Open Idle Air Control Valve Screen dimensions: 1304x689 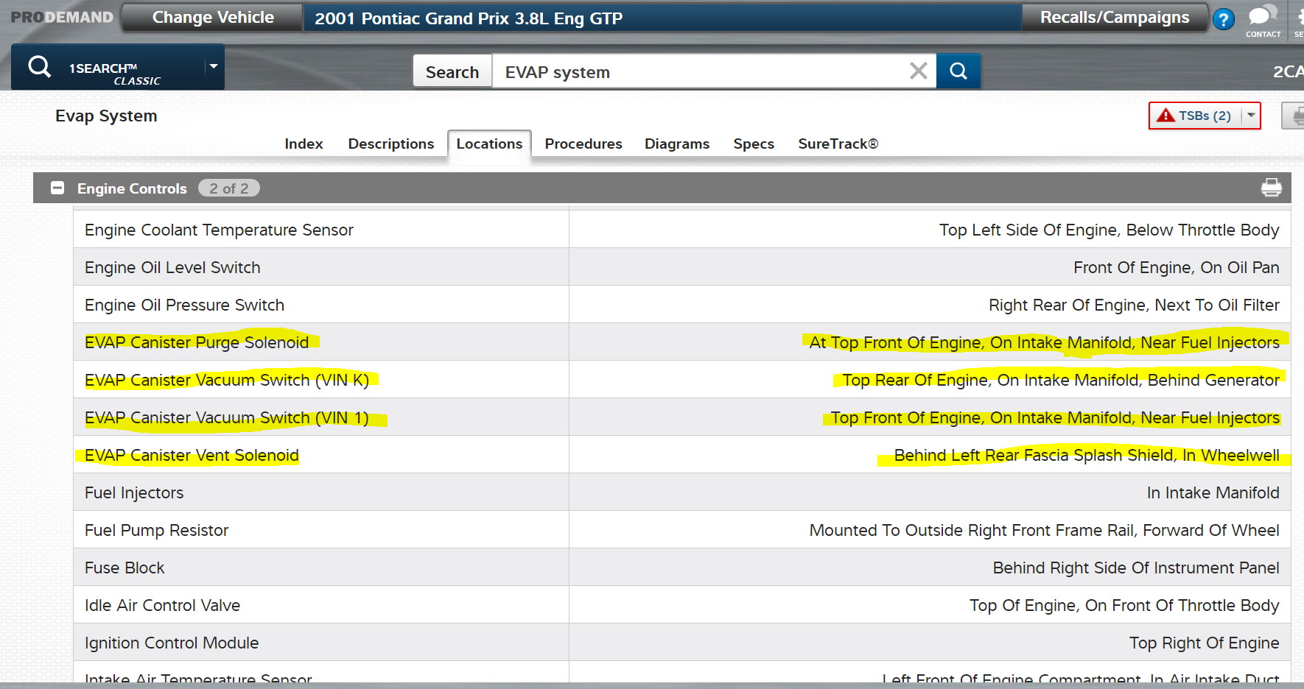point(162,605)
